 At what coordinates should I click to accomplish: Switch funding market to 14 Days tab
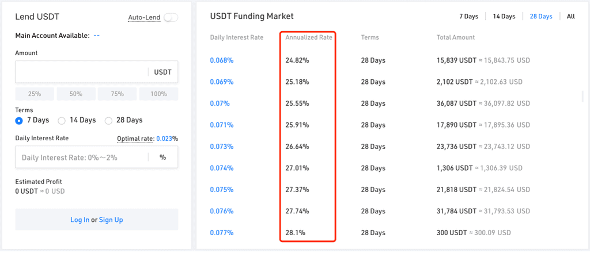coord(504,17)
